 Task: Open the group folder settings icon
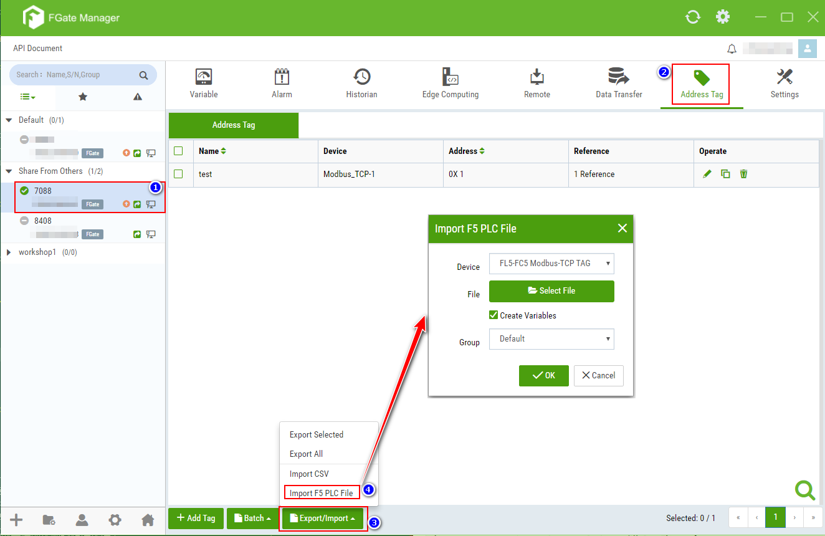(49, 520)
